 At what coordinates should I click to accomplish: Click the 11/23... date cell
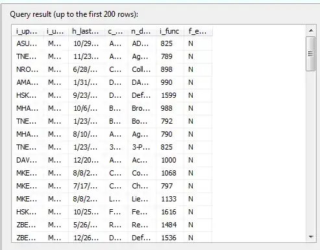point(86,56)
